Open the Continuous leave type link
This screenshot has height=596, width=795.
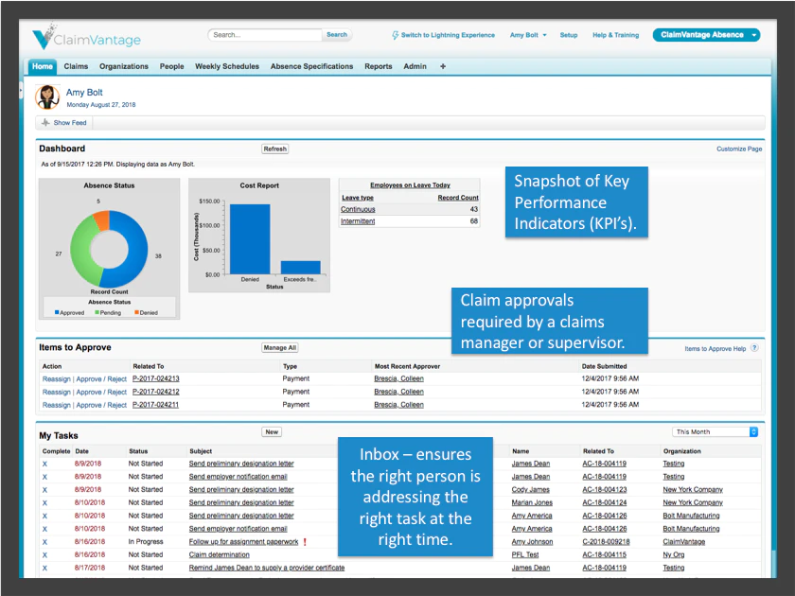358,209
